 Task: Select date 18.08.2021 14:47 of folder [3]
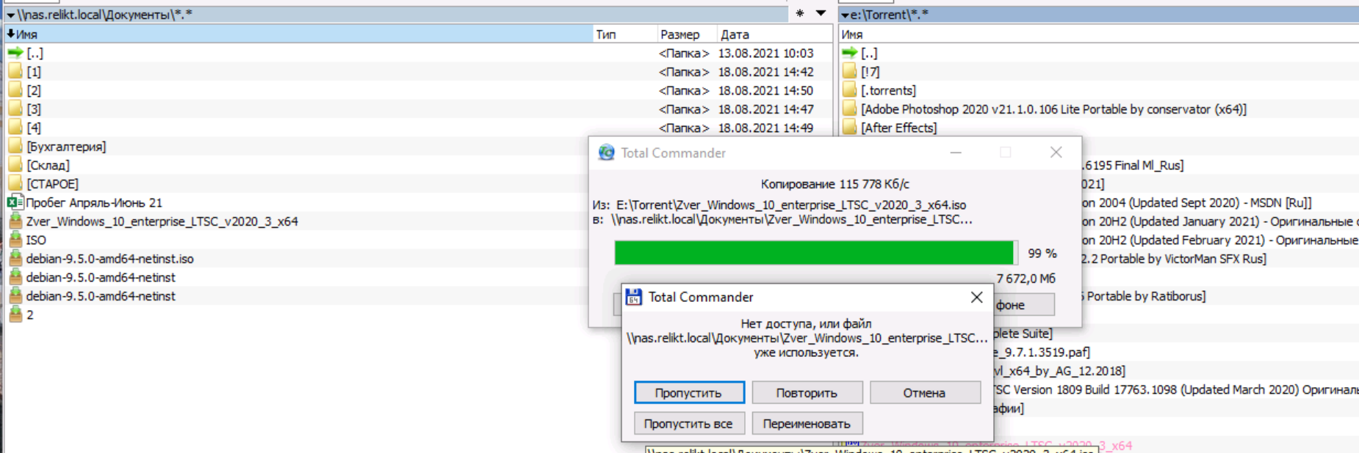(x=765, y=109)
